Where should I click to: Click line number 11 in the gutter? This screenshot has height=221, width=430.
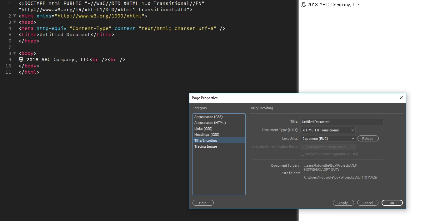[x=8, y=72]
